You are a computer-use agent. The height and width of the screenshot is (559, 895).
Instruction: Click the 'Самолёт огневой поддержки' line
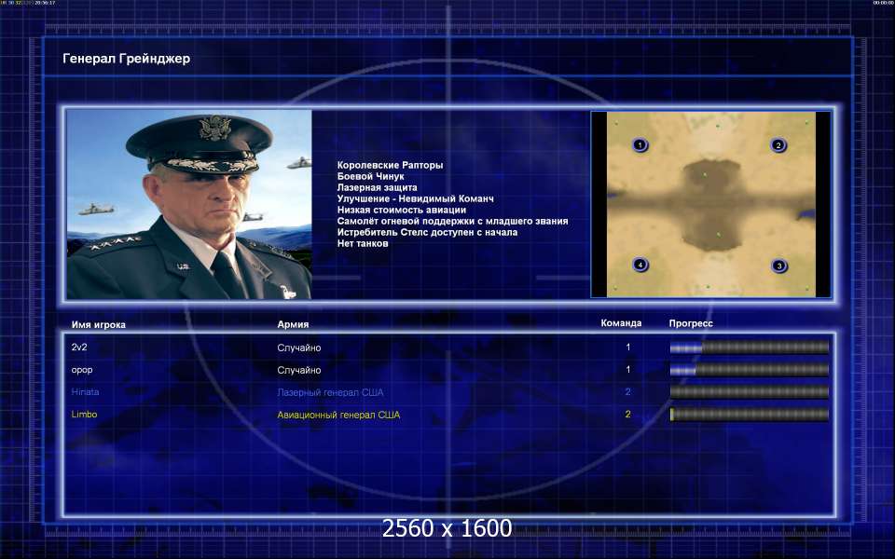(453, 222)
